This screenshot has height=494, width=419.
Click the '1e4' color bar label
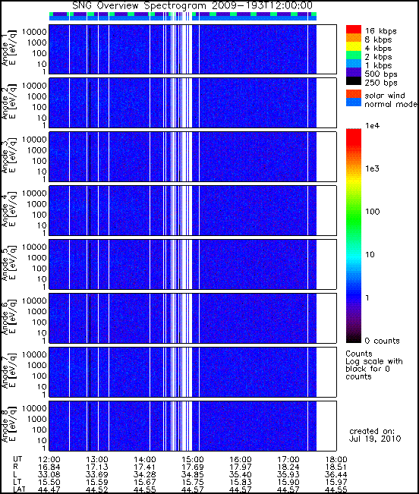tap(372, 126)
